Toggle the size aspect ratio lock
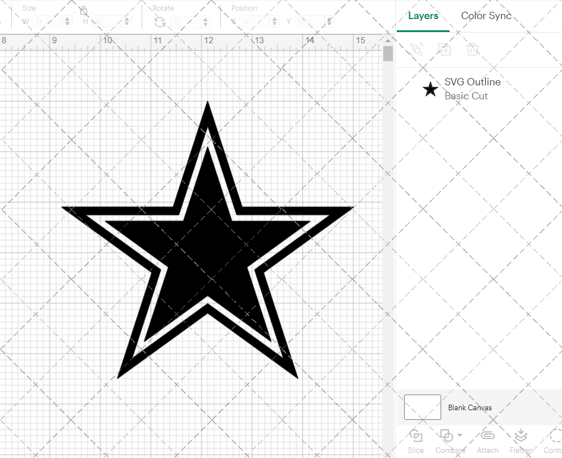The width and height of the screenshot is (562, 458). (84, 11)
